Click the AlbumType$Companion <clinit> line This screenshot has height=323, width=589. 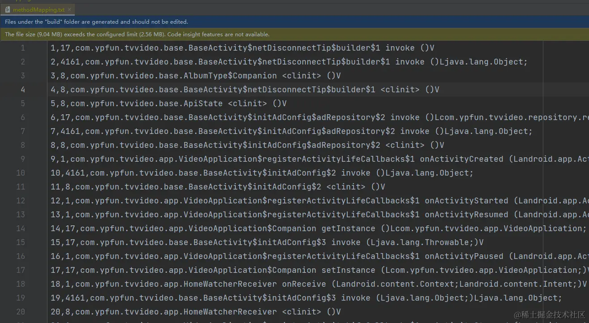196,76
